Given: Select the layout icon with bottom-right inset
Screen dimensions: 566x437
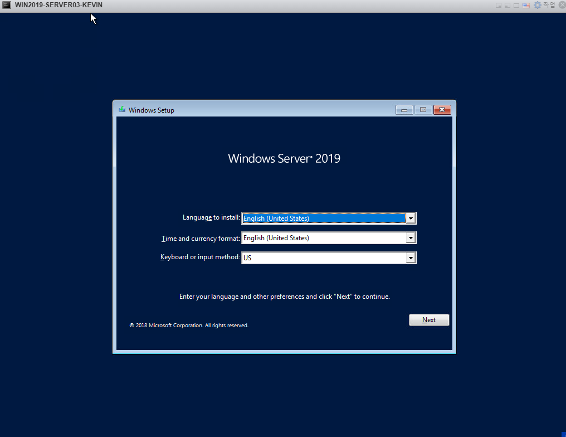Looking at the screenshot, I should pyautogui.click(x=499, y=6).
